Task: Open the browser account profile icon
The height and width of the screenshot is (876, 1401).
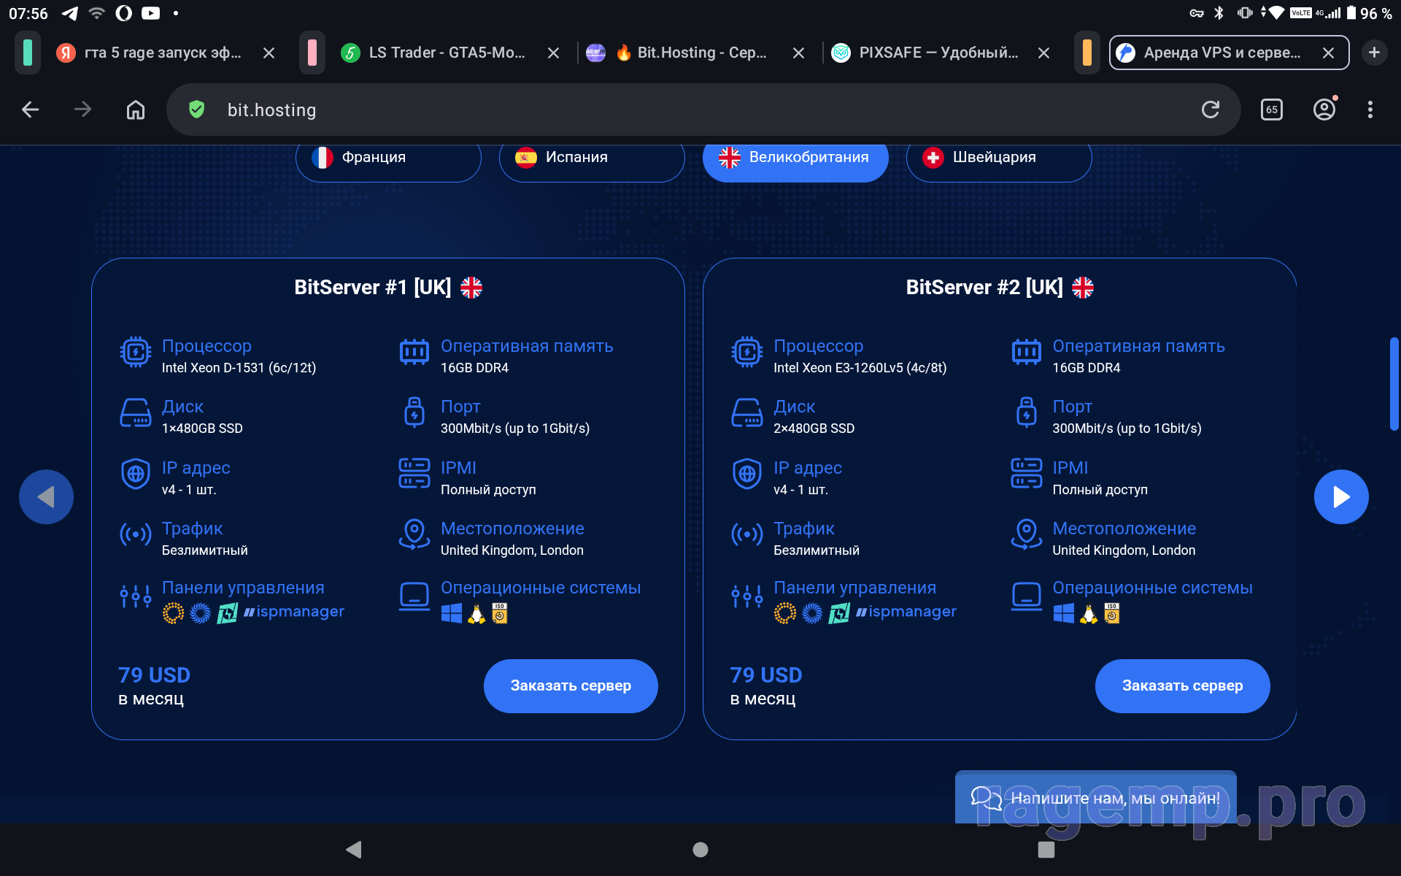Action: pyautogui.click(x=1324, y=109)
